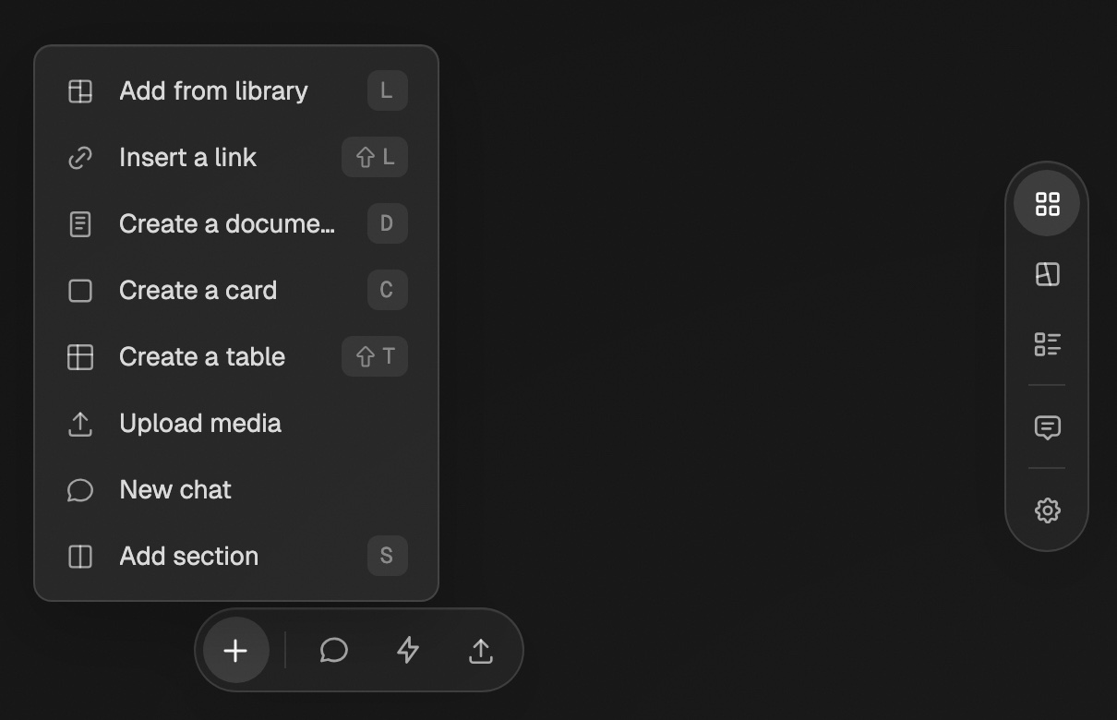
Task: Click the upload icon in bottom toolbar
Action: 480,650
